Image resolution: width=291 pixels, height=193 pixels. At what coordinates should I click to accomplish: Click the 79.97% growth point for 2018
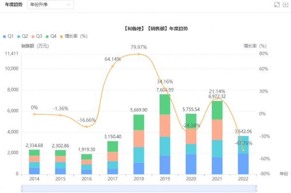tap(139, 54)
